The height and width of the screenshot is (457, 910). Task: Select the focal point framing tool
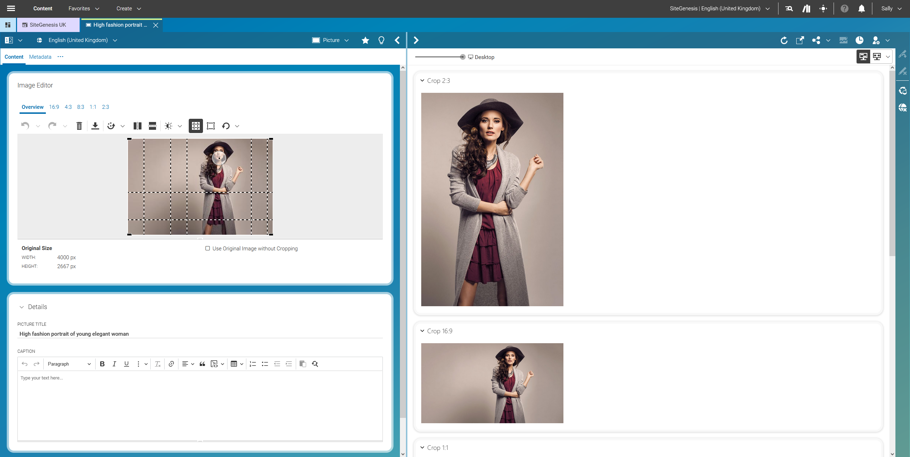pyautogui.click(x=210, y=126)
